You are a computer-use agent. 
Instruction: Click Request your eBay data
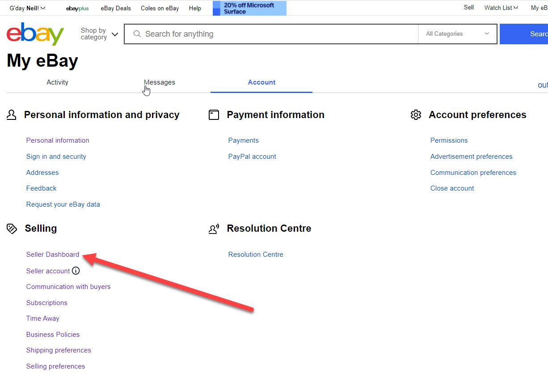coord(63,204)
